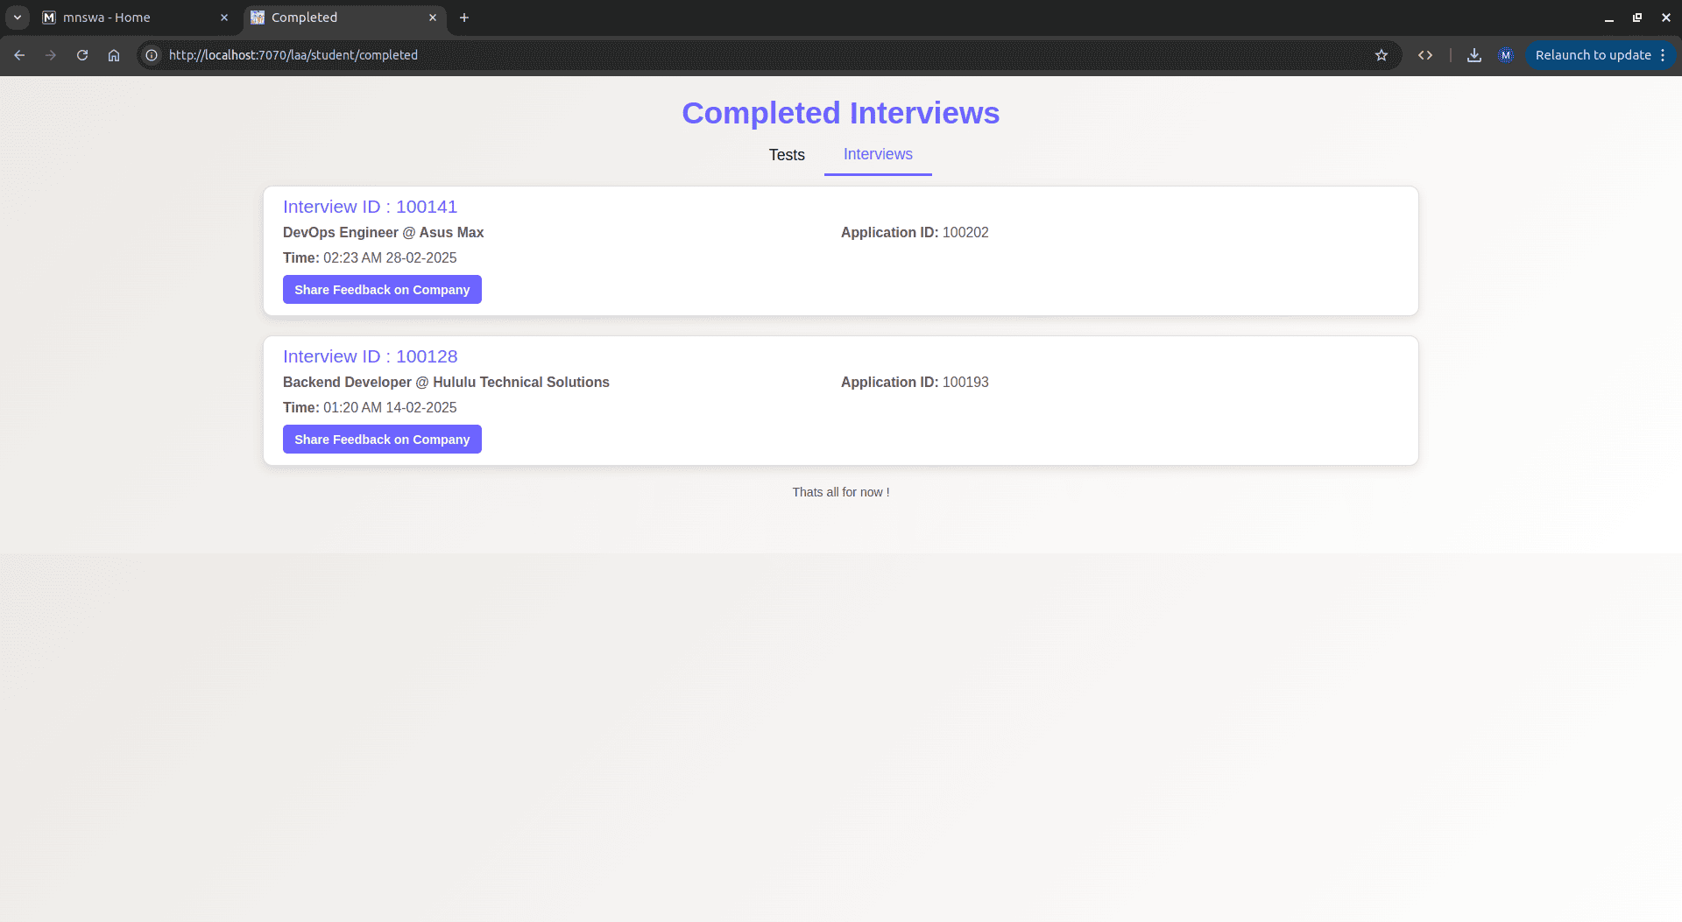Go to the browser home page

(114, 55)
